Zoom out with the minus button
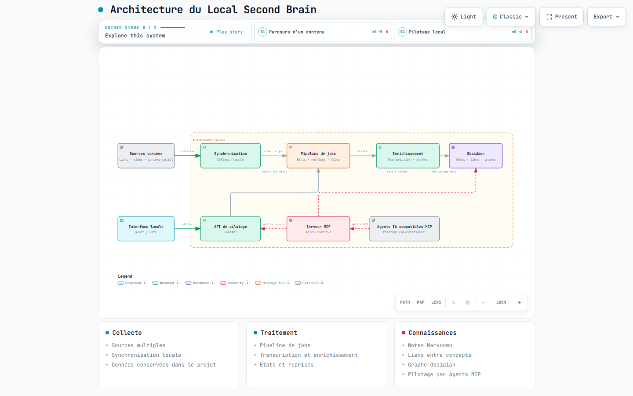The width and height of the screenshot is (633, 396). 483,302
